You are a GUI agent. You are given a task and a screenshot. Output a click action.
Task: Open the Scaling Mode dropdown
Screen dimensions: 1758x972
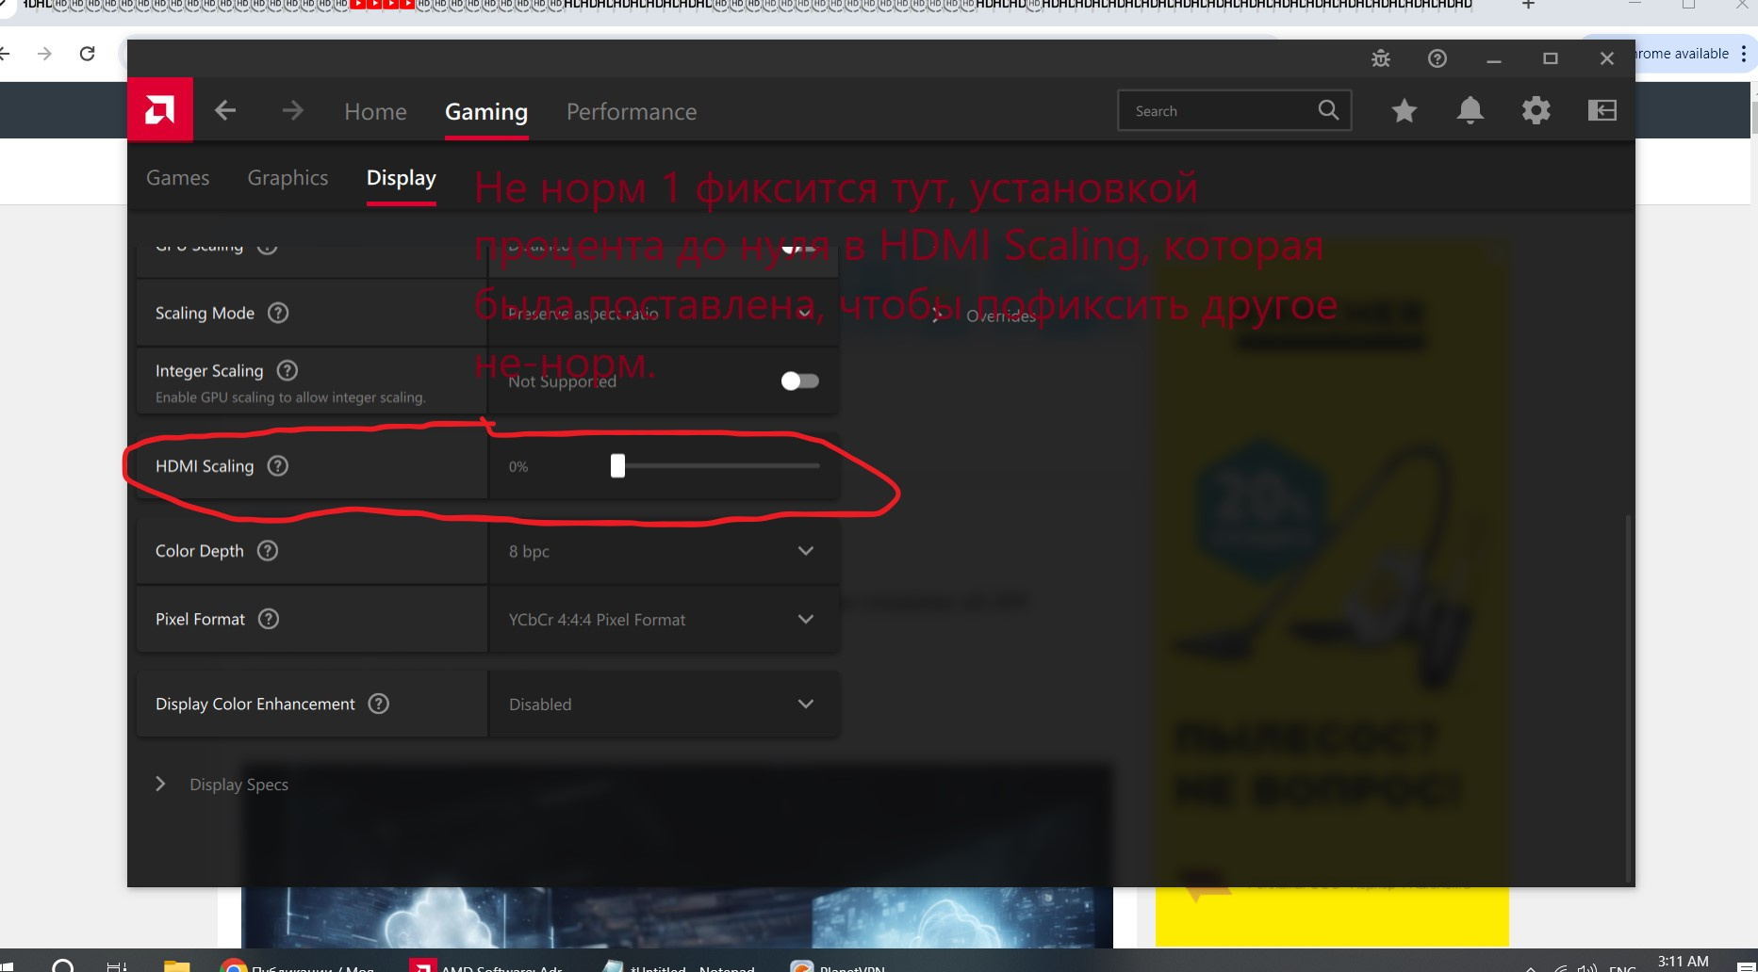click(x=663, y=313)
